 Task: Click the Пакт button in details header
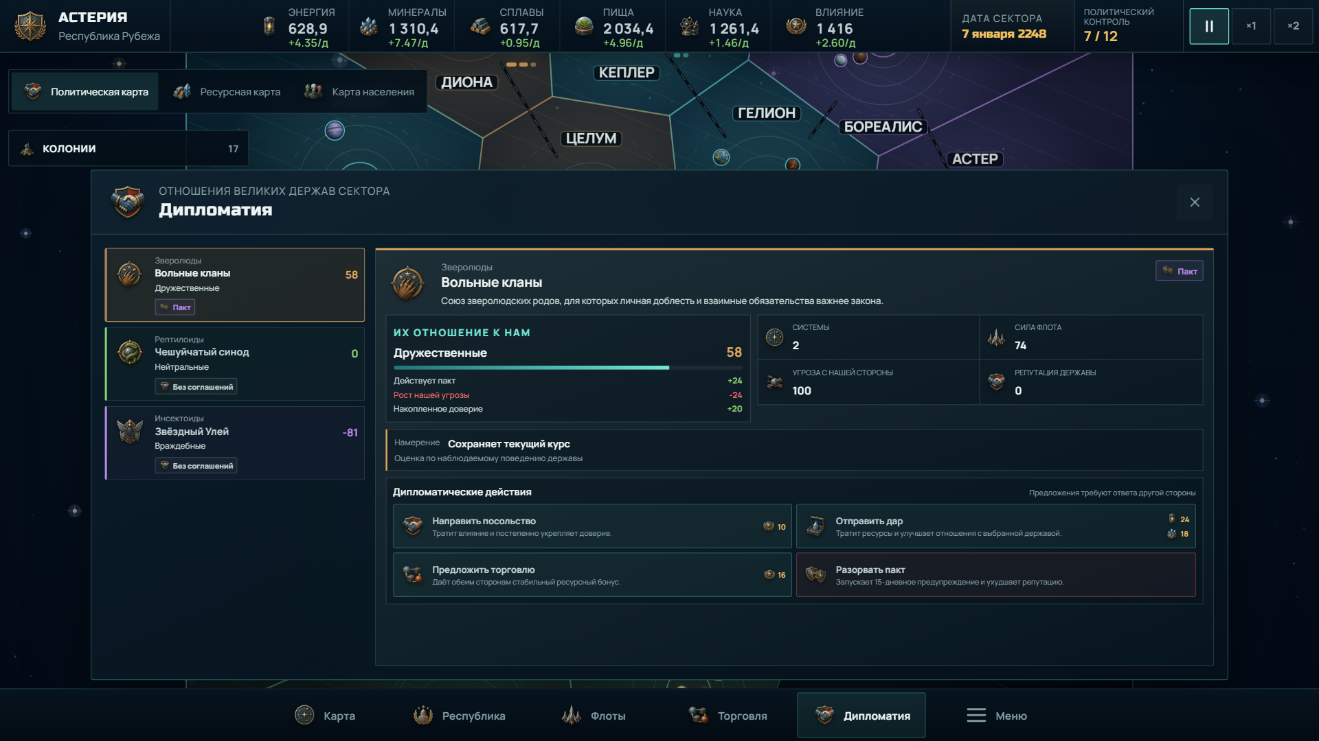[x=1180, y=271]
